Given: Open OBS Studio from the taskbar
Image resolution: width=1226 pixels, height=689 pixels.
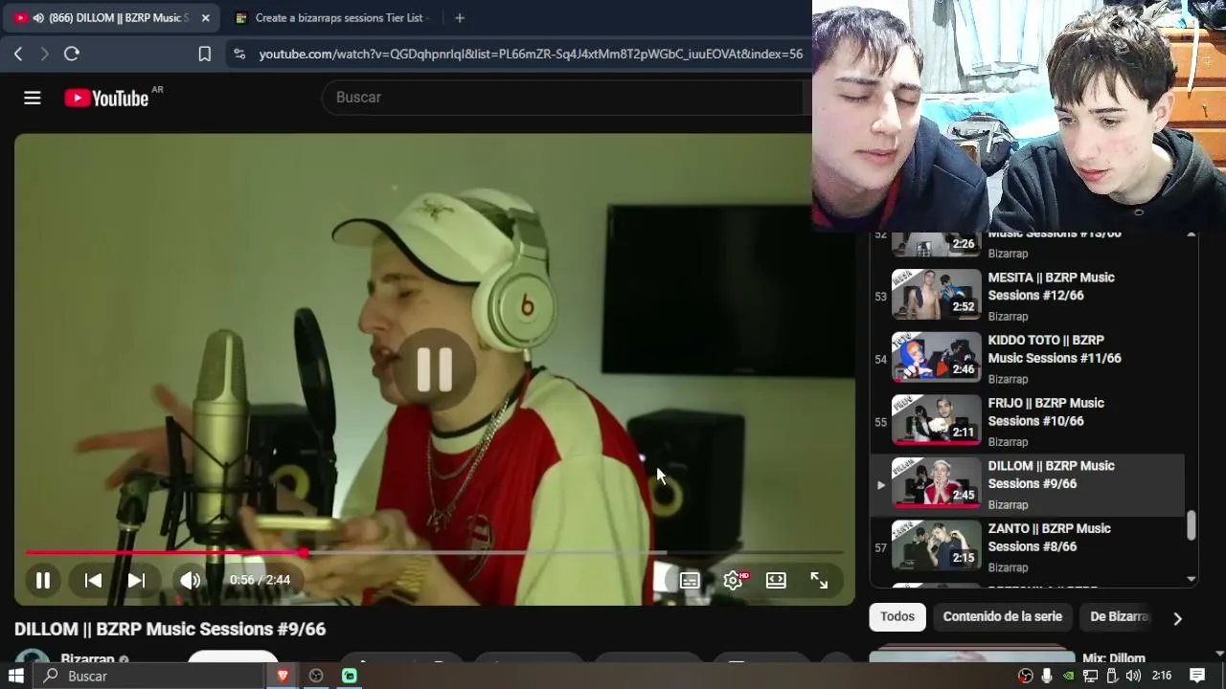Looking at the screenshot, I should [x=316, y=676].
